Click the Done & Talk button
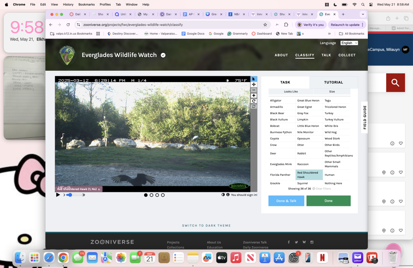This screenshot has height=268, width=413. click(x=286, y=201)
